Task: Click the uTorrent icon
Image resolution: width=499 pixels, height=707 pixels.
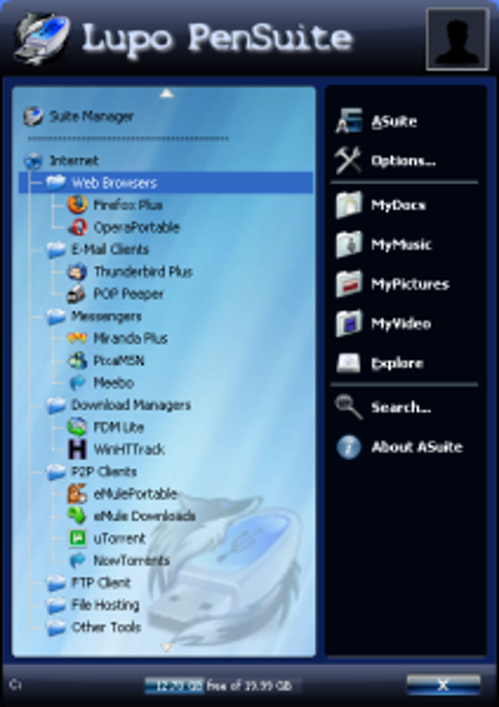Action: coord(77,539)
